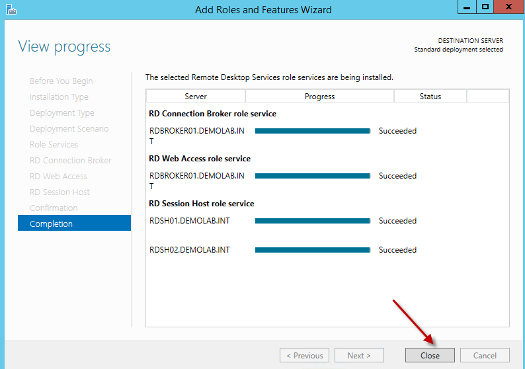This screenshot has height=369, width=525.
Task: Click the Server column header
Action: point(196,96)
